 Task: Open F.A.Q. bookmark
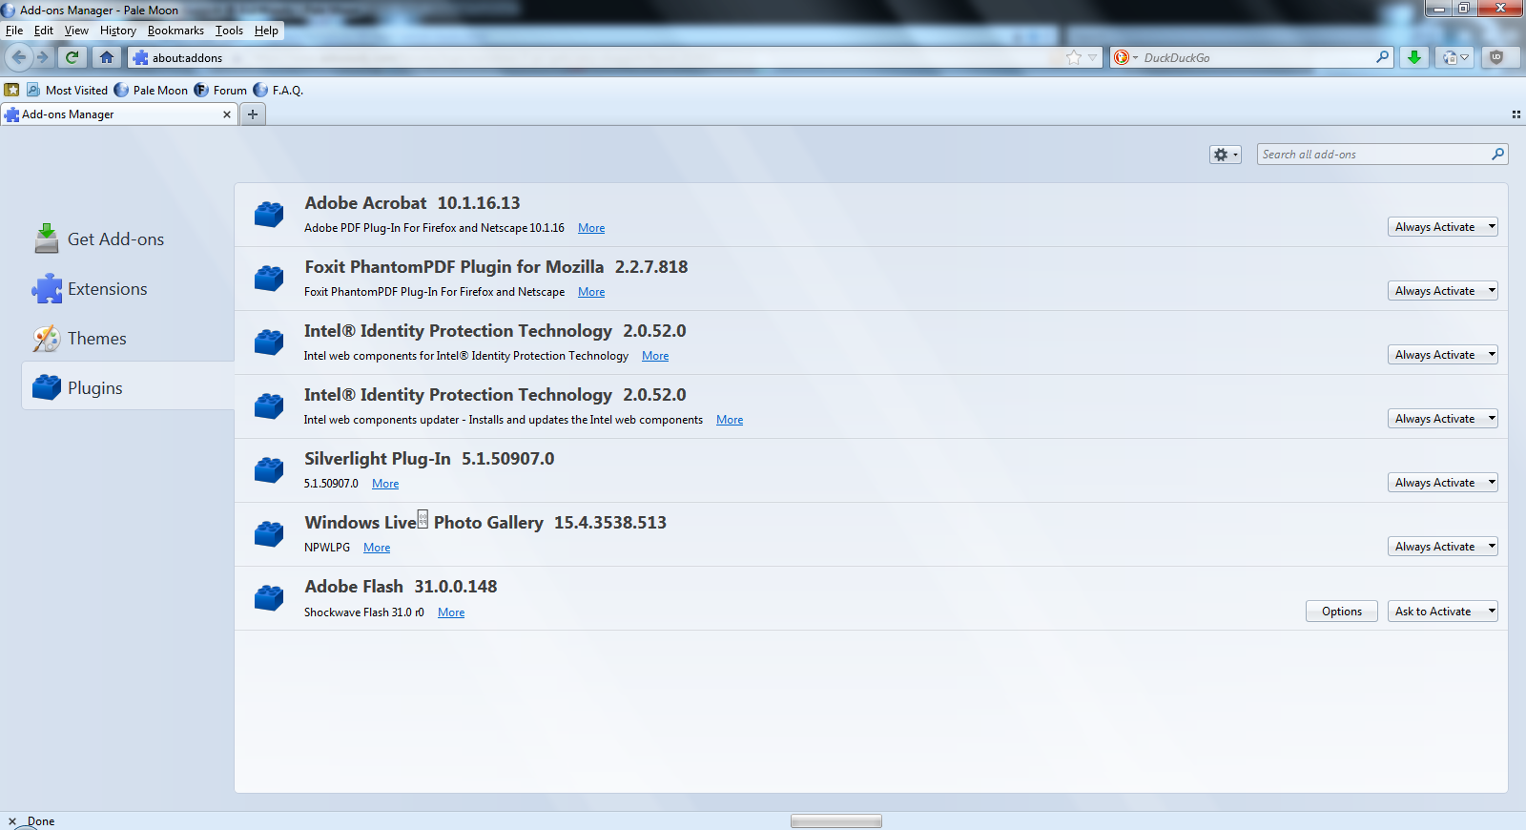278,90
